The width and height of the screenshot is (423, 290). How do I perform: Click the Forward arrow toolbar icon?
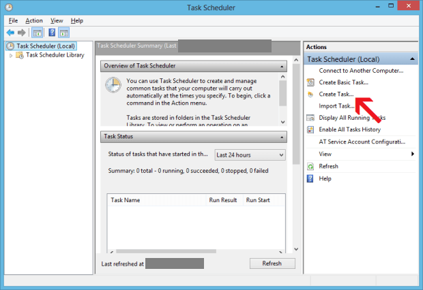[22, 33]
